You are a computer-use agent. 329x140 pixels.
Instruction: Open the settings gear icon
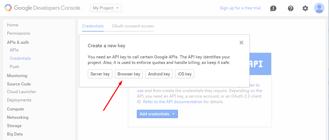pos(305,8)
